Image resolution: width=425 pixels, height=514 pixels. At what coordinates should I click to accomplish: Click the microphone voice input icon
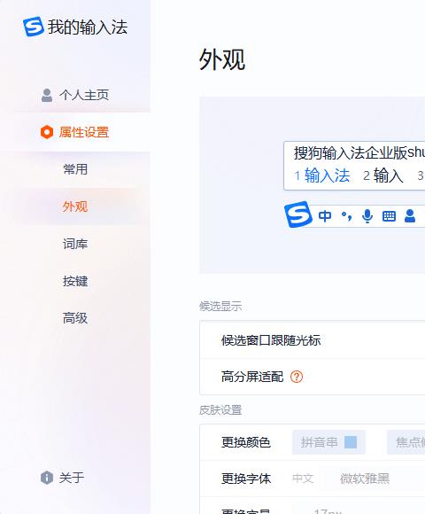(x=367, y=216)
